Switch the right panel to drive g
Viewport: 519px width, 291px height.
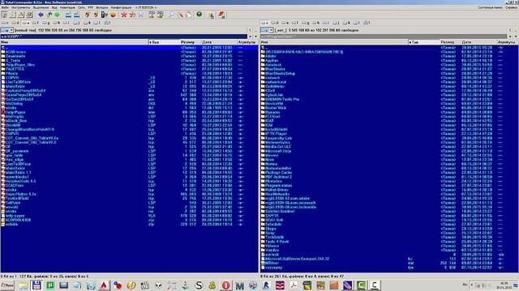(306, 23)
